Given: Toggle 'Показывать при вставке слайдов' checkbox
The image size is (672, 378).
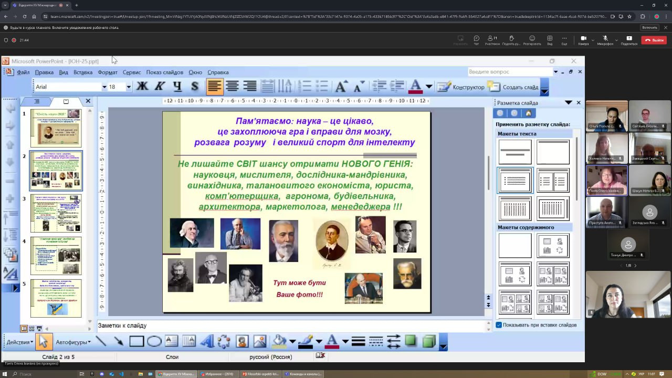Looking at the screenshot, I should tap(499, 325).
